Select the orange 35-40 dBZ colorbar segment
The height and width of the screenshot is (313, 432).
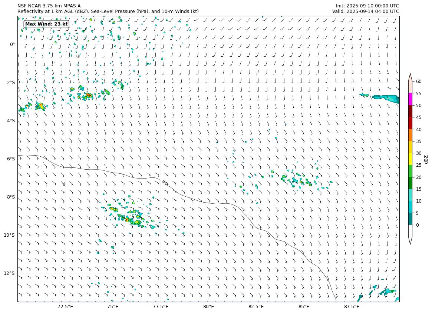pos(410,135)
